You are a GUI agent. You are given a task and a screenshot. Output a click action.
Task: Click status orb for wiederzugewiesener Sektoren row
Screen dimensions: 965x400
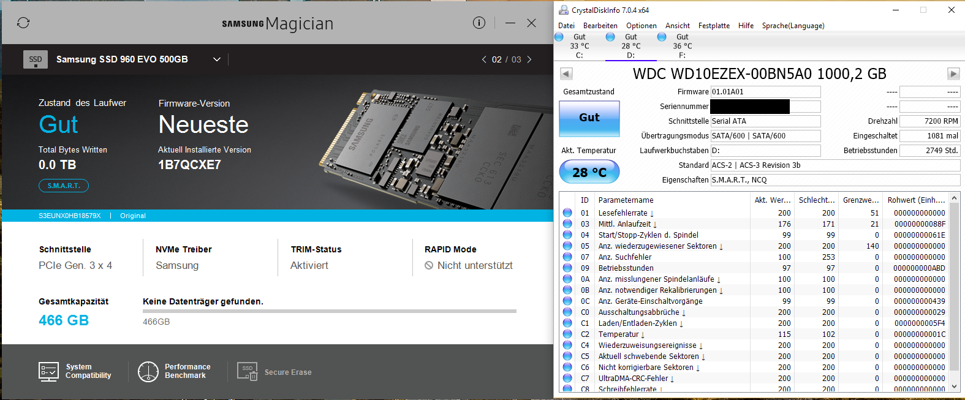tap(567, 246)
